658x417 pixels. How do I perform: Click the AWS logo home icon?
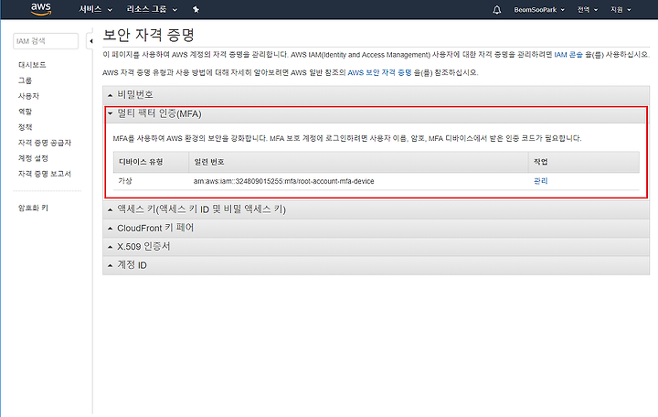point(41,9)
